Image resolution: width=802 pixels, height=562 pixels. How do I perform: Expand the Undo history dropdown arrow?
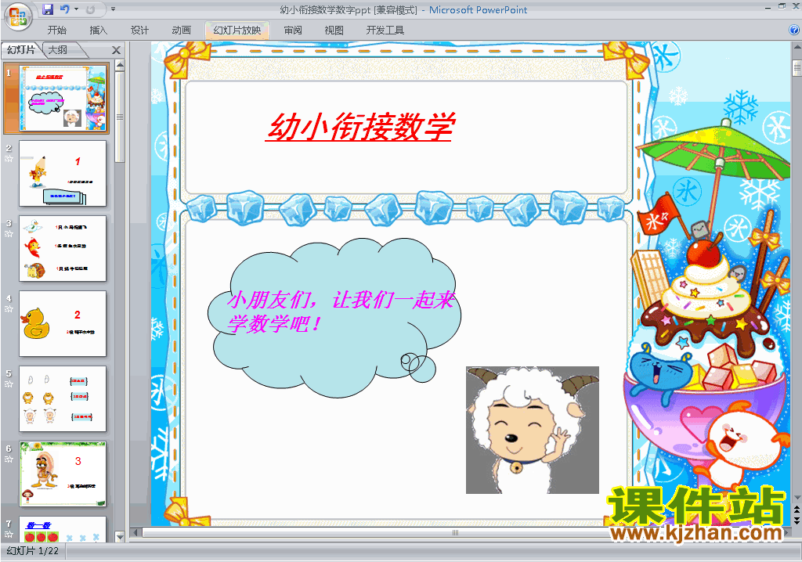coord(76,9)
